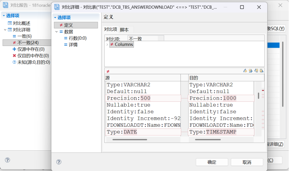Click the 源 column header
Screen dimensions: 289x171
pyautogui.click(x=143, y=78)
